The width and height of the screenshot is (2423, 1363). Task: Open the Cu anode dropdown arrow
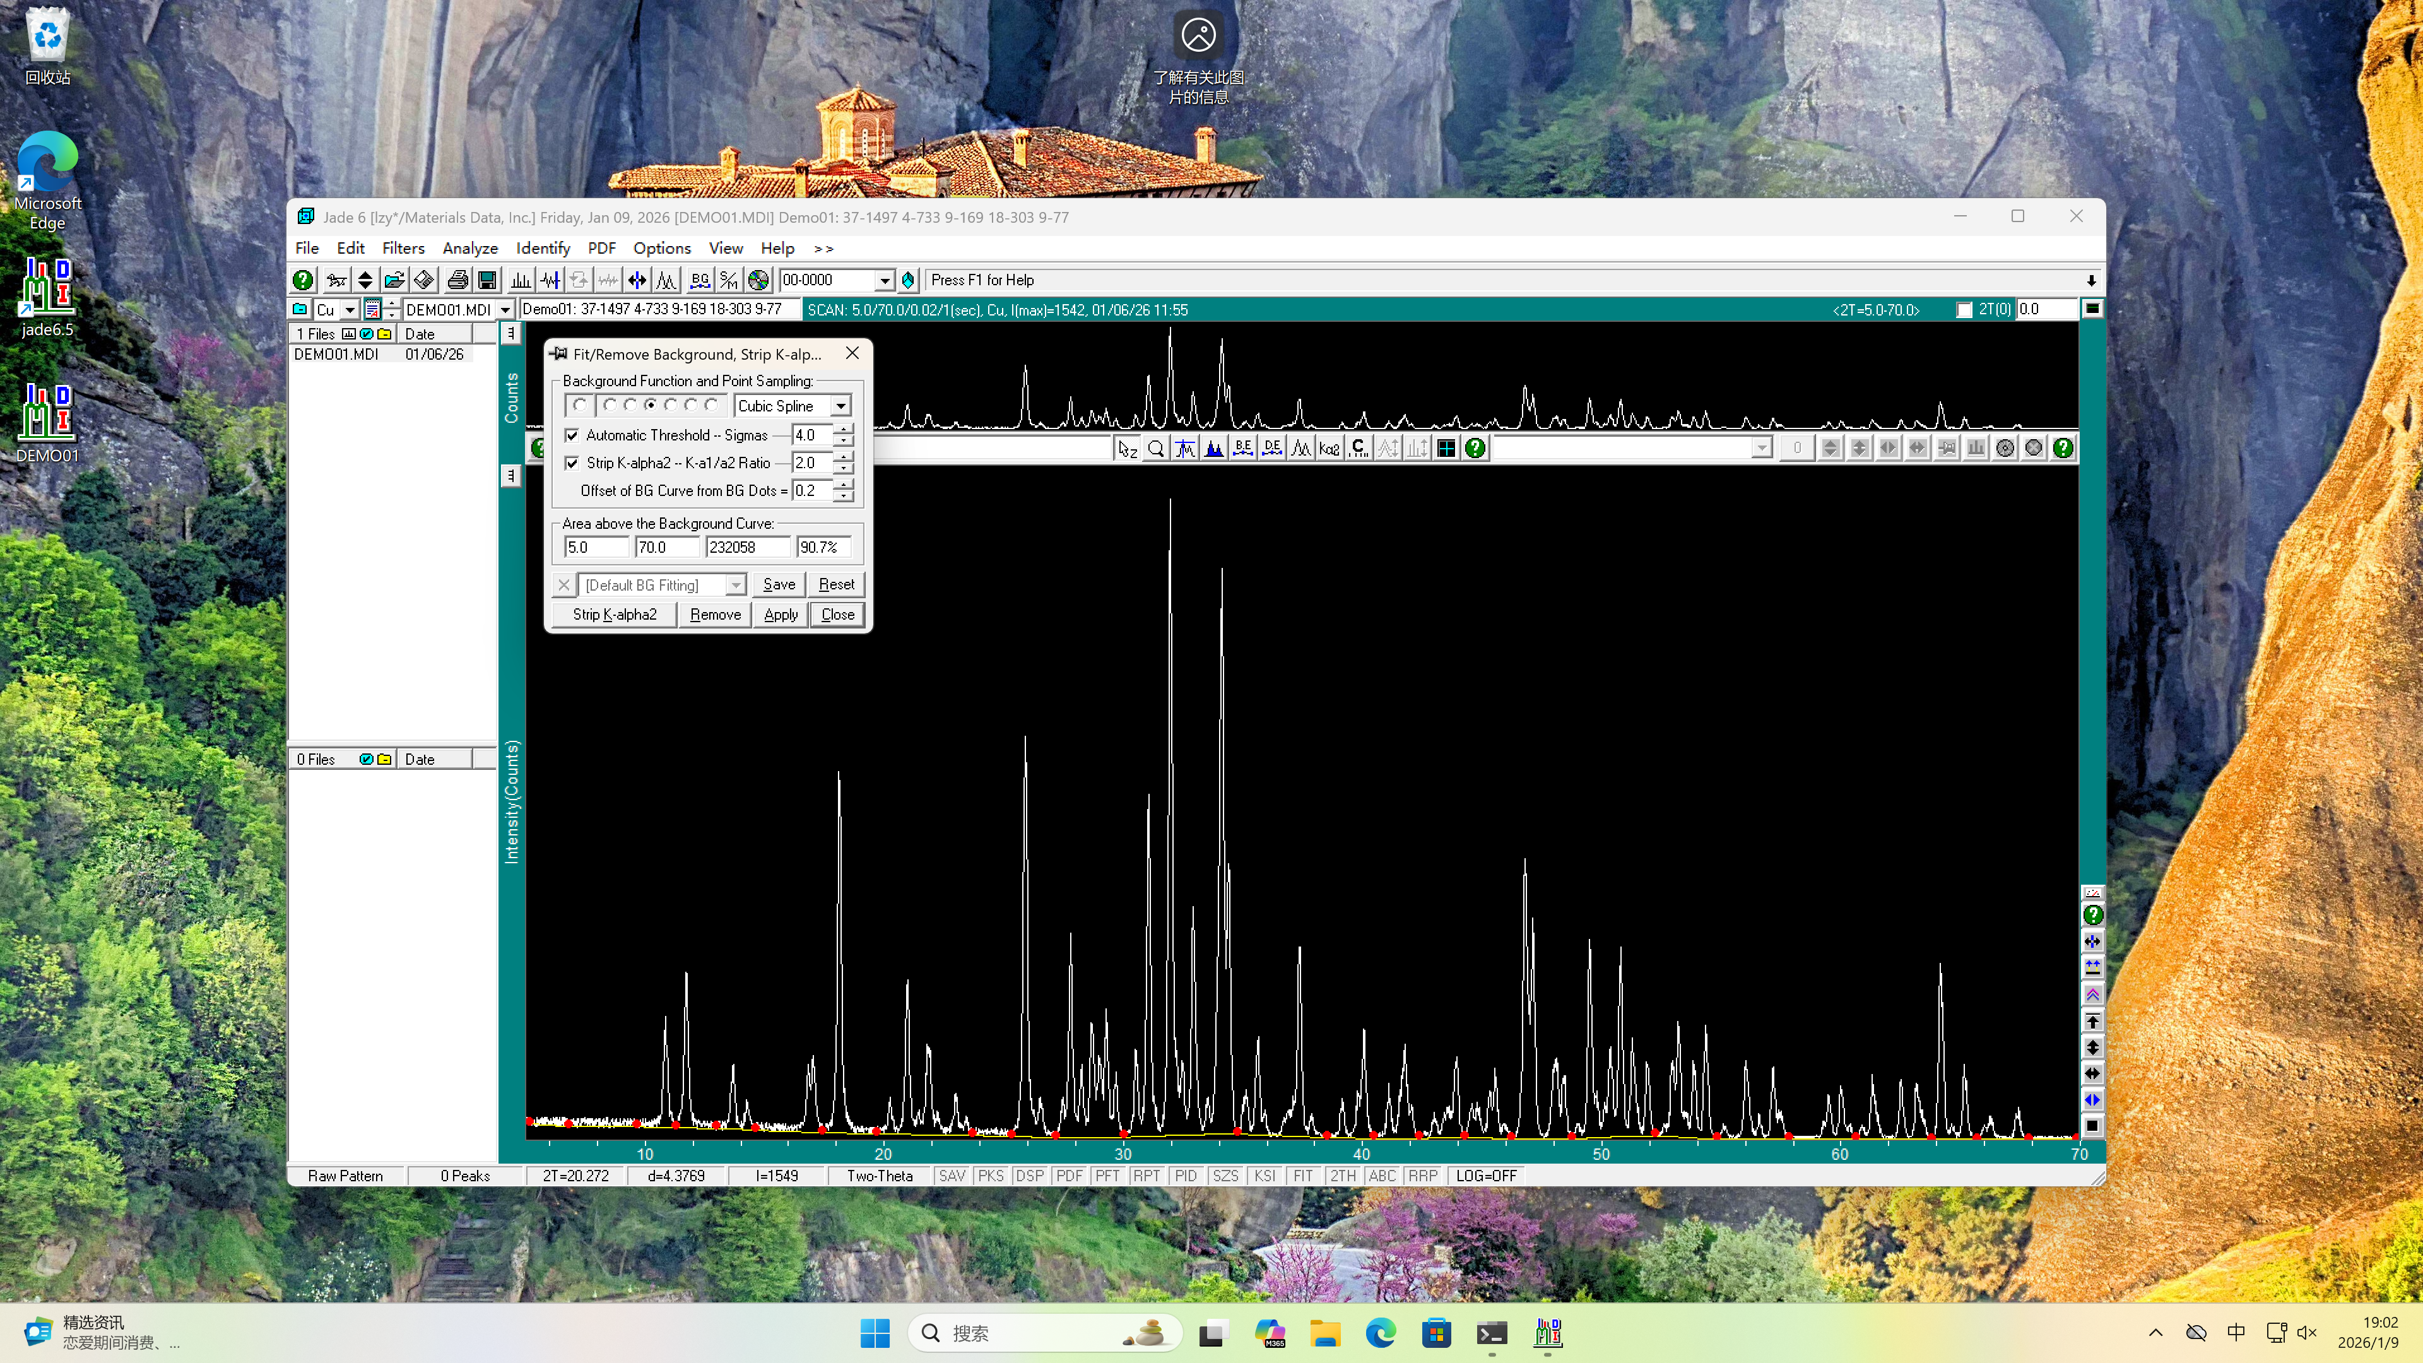tap(349, 310)
